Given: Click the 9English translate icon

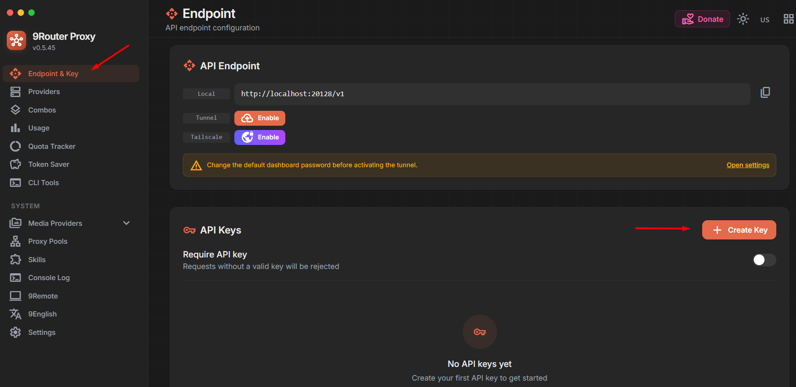Looking at the screenshot, I should [x=15, y=314].
